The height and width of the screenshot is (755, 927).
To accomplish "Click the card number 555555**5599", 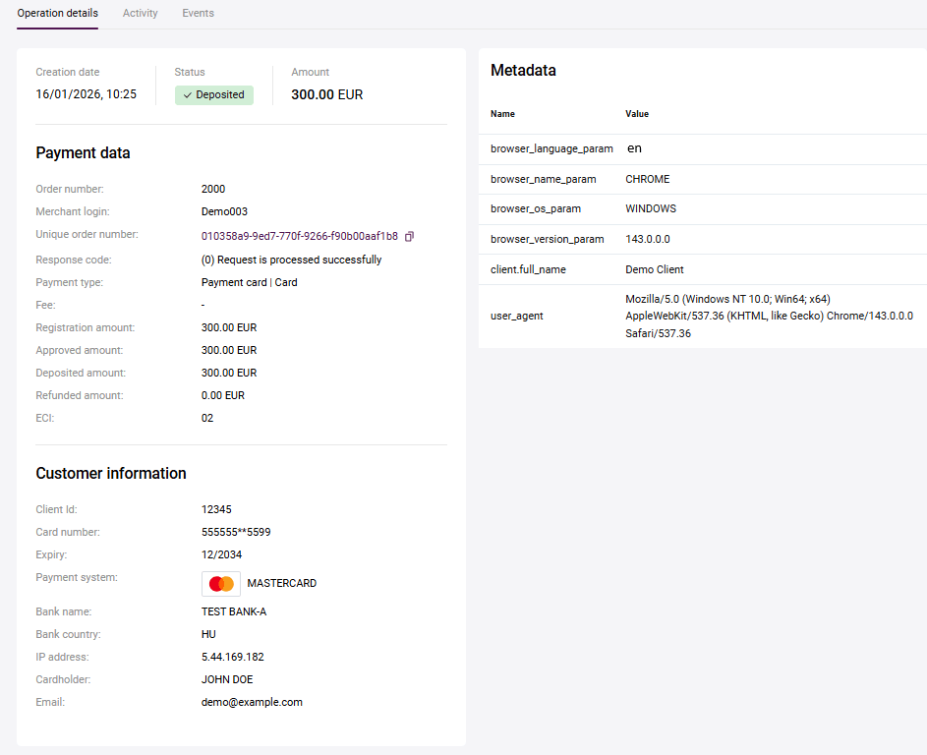I will coord(236,533).
